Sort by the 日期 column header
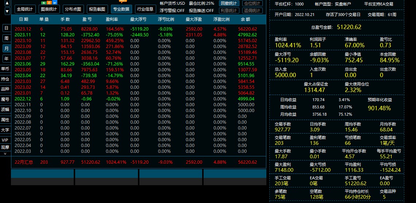The image size is (416, 203). 24,19
